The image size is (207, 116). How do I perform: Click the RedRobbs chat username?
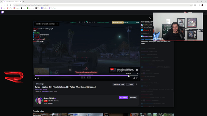click(147, 25)
